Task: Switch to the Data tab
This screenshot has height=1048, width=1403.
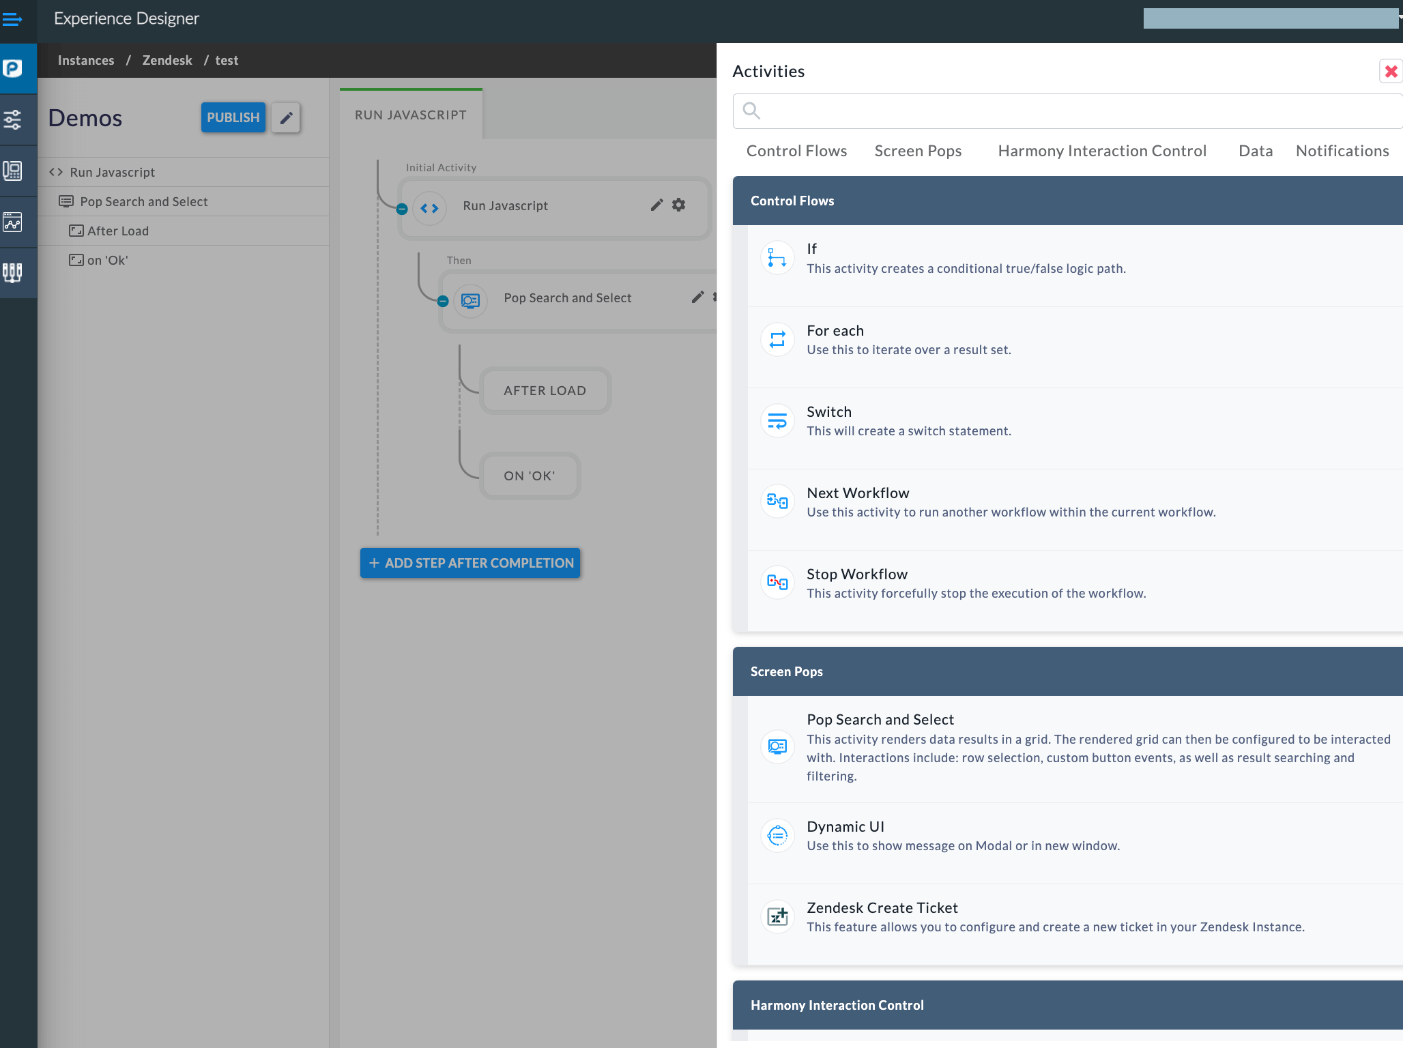Action: click(x=1255, y=151)
